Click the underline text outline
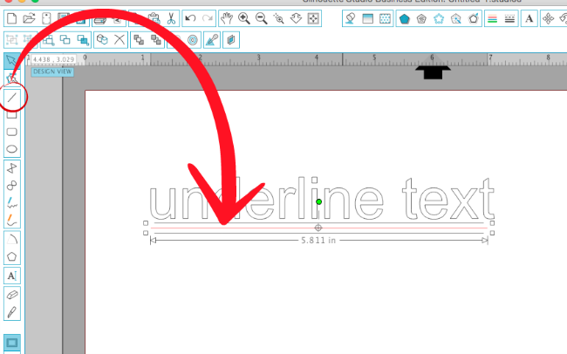This screenshot has height=354, width=567. (321, 200)
